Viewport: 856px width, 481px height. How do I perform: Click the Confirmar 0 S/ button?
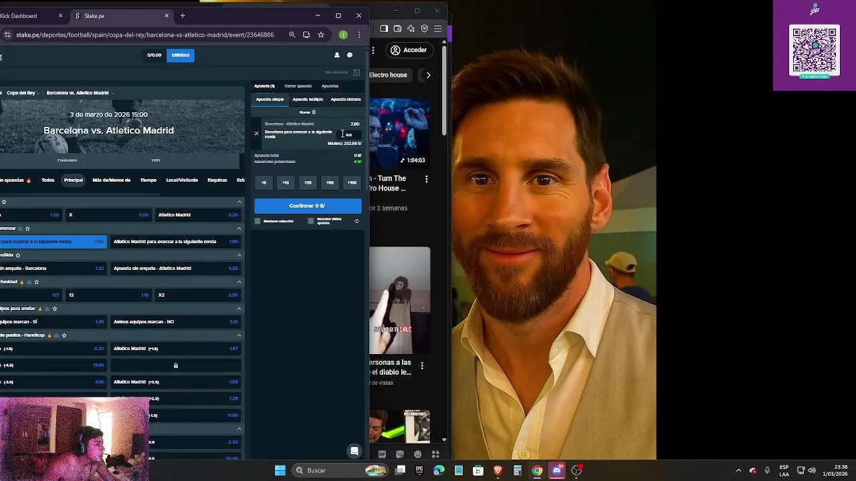[x=308, y=206]
